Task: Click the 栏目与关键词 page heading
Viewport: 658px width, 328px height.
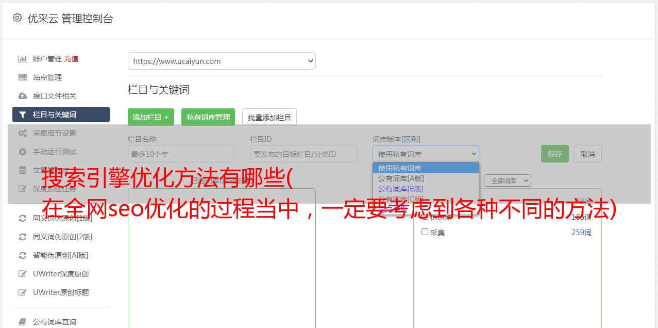Action: [x=159, y=90]
